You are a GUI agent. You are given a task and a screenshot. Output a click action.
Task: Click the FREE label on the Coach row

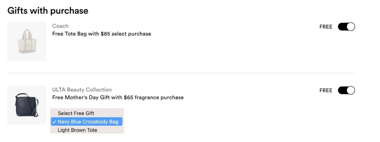[x=326, y=27]
